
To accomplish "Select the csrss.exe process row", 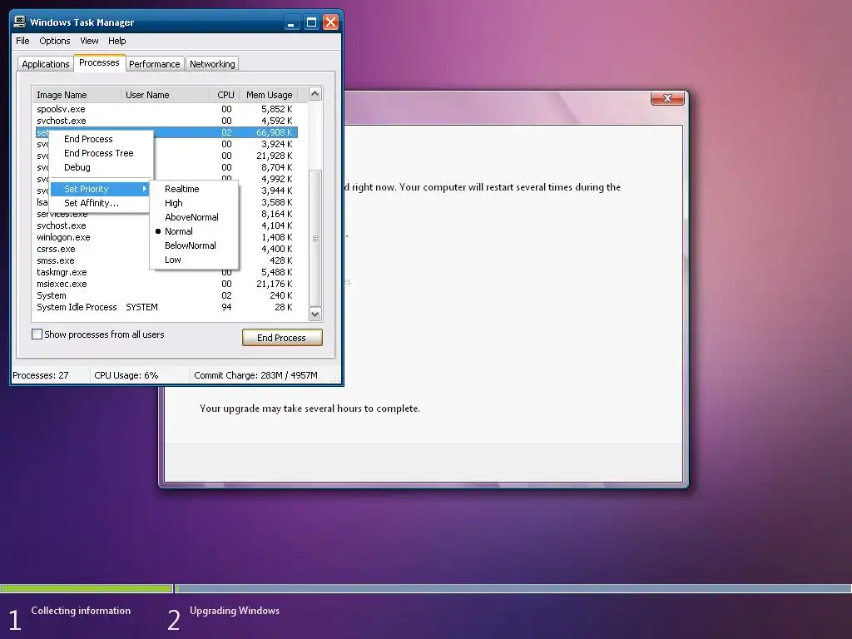I will click(x=166, y=249).
